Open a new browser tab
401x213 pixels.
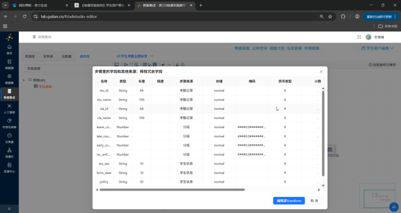coord(200,5)
